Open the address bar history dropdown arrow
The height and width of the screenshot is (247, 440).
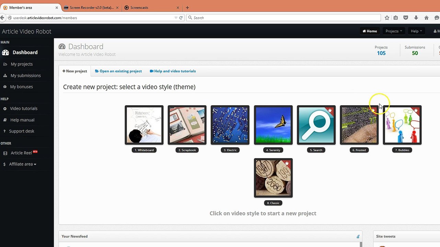176,18
